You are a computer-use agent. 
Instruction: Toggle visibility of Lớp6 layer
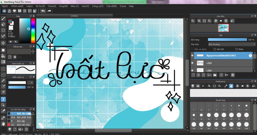point(192,70)
